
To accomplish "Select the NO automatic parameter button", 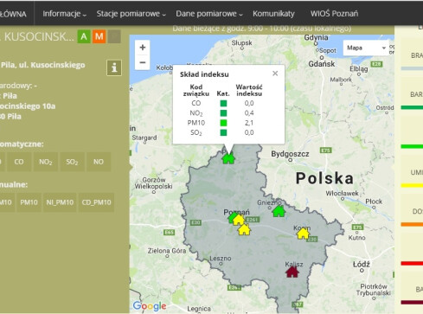I will pyautogui.click(x=99, y=162).
